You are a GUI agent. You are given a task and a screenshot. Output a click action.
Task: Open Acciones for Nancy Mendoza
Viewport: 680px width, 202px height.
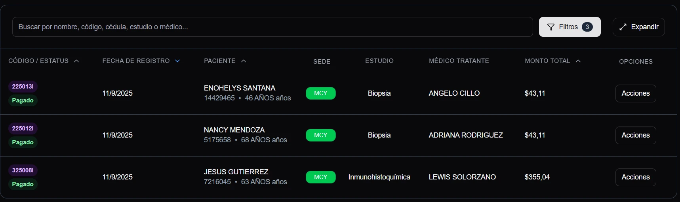point(635,135)
